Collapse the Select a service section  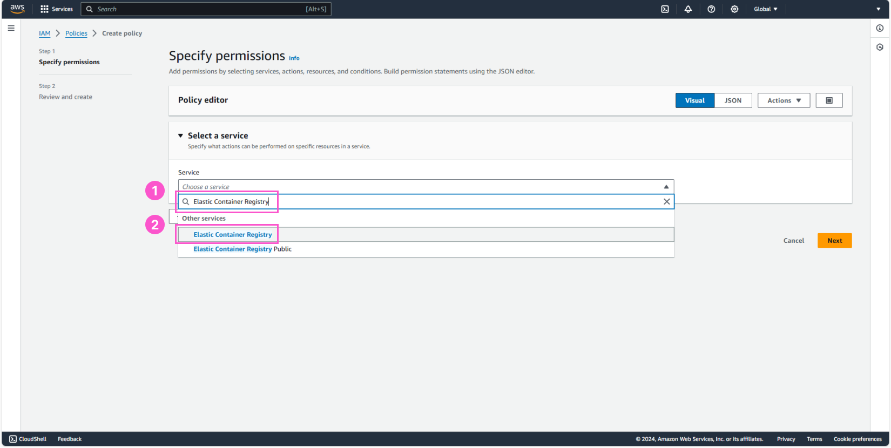180,136
